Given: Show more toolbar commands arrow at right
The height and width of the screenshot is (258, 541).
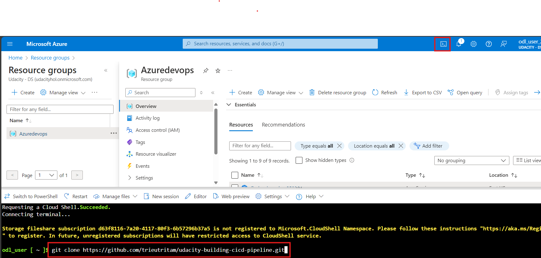Looking at the screenshot, I should click(x=537, y=92).
